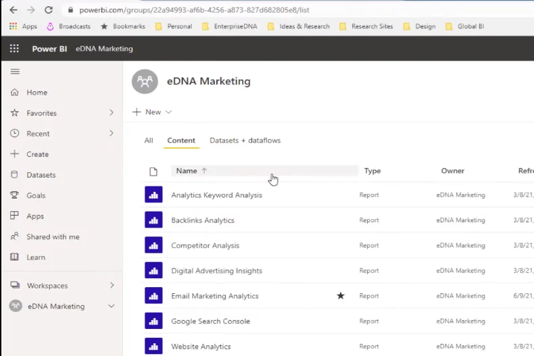Click Email Marketing Analytics report icon

pyautogui.click(x=153, y=295)
